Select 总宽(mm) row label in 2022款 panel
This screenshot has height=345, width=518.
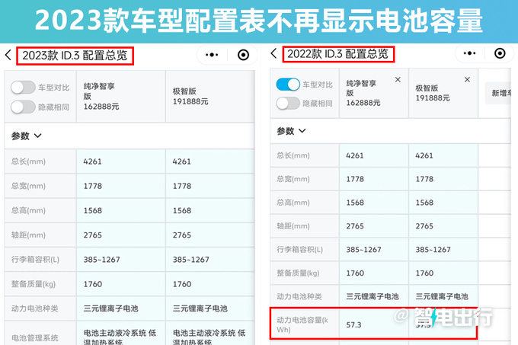[293, 179]
